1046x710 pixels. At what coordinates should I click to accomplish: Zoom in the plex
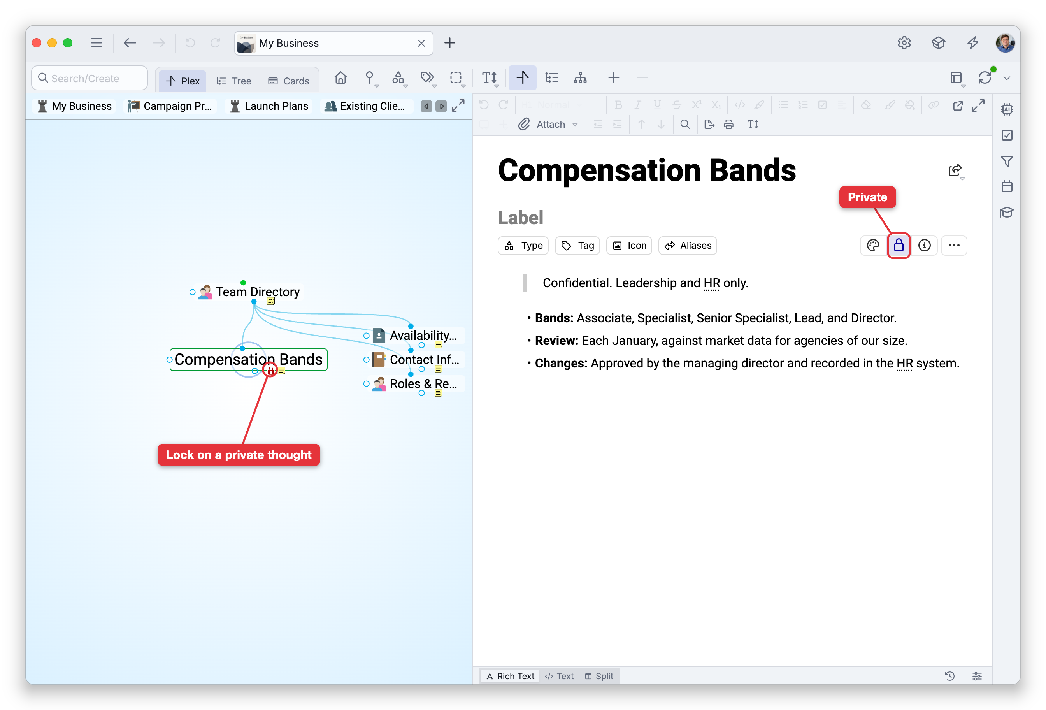point(613,78)
